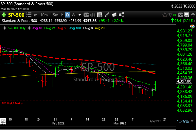Select the Daily 'D' time frame
The height and width of the screenshot is (130, 196).
coord(67,15)
